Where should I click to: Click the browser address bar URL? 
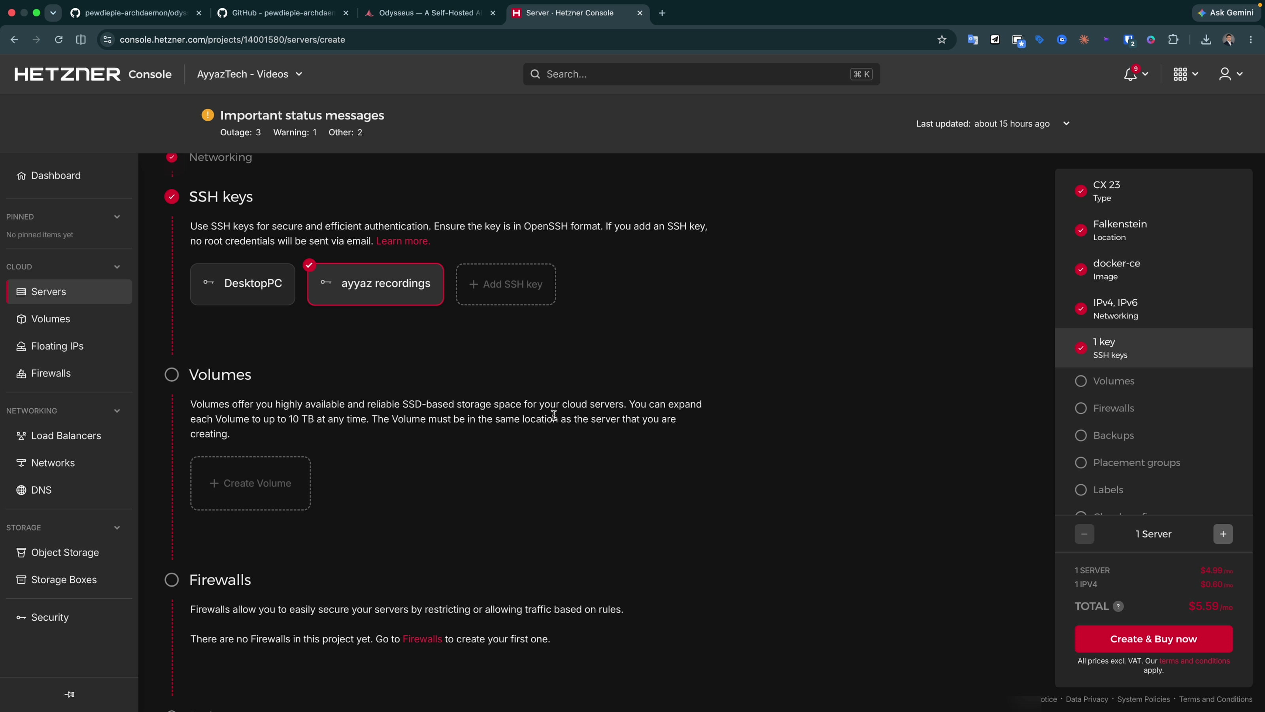(232, 40)
